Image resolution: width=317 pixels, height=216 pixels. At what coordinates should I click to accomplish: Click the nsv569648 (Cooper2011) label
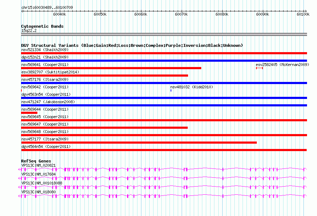click(45, 132)
